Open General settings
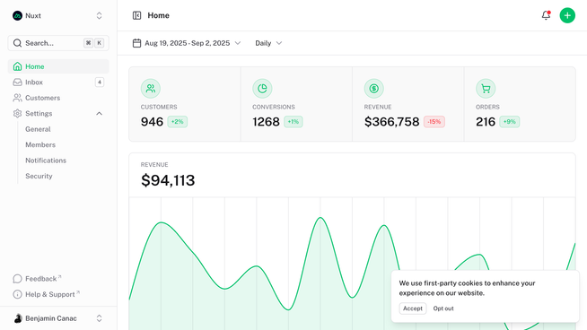587x330 pixels. coord(38,129)
